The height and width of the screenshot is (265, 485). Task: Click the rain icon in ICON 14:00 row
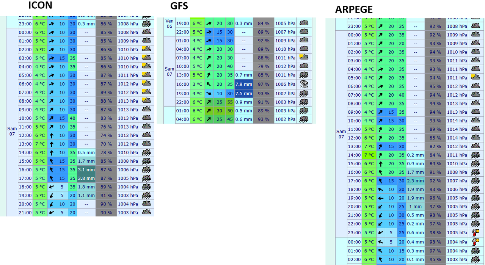[146, 152]
